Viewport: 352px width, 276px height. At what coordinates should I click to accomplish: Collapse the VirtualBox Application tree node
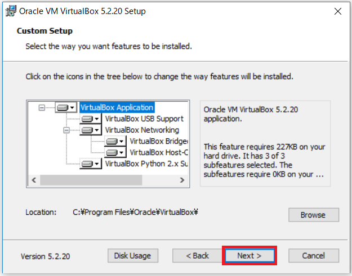(42, 107)
